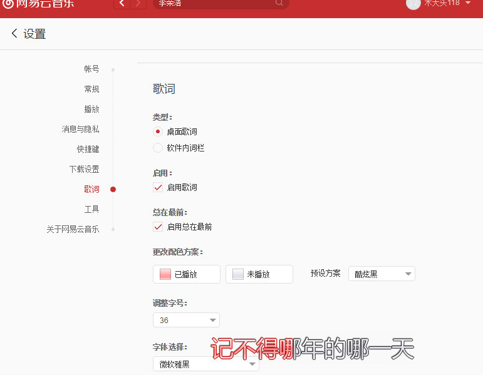Toggle the 启用歌词 checkbox

click(x=158, y=187)
